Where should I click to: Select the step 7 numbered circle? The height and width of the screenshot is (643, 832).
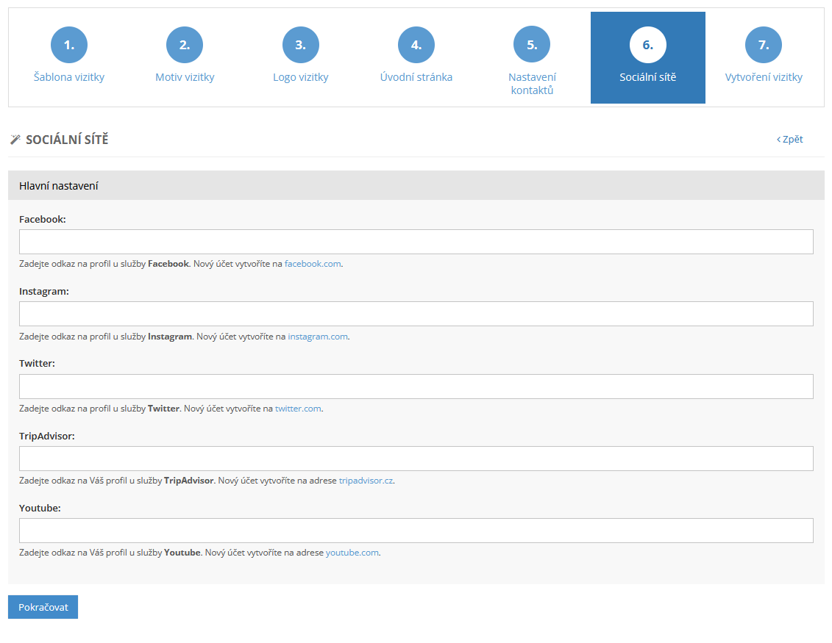764,45
